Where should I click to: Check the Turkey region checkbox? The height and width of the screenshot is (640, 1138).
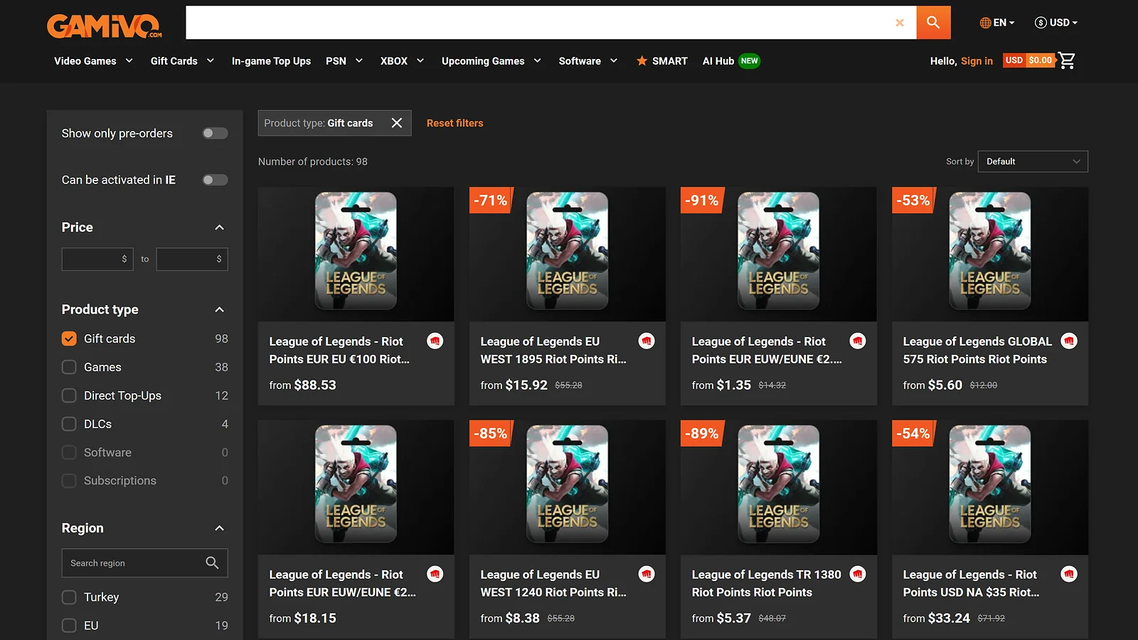pyautogui.click(x=69, y=597)
